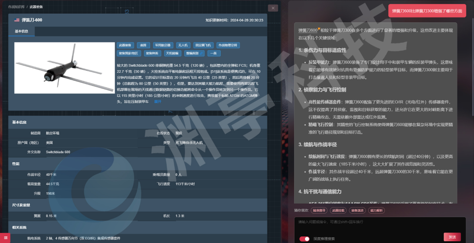Screen dimensions: 474x243
Task: Click 翼展 value 0.15 米
Action: 51,216
